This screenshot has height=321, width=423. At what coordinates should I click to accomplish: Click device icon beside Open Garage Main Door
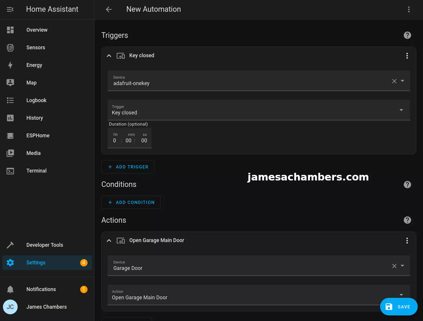point(121,241)
